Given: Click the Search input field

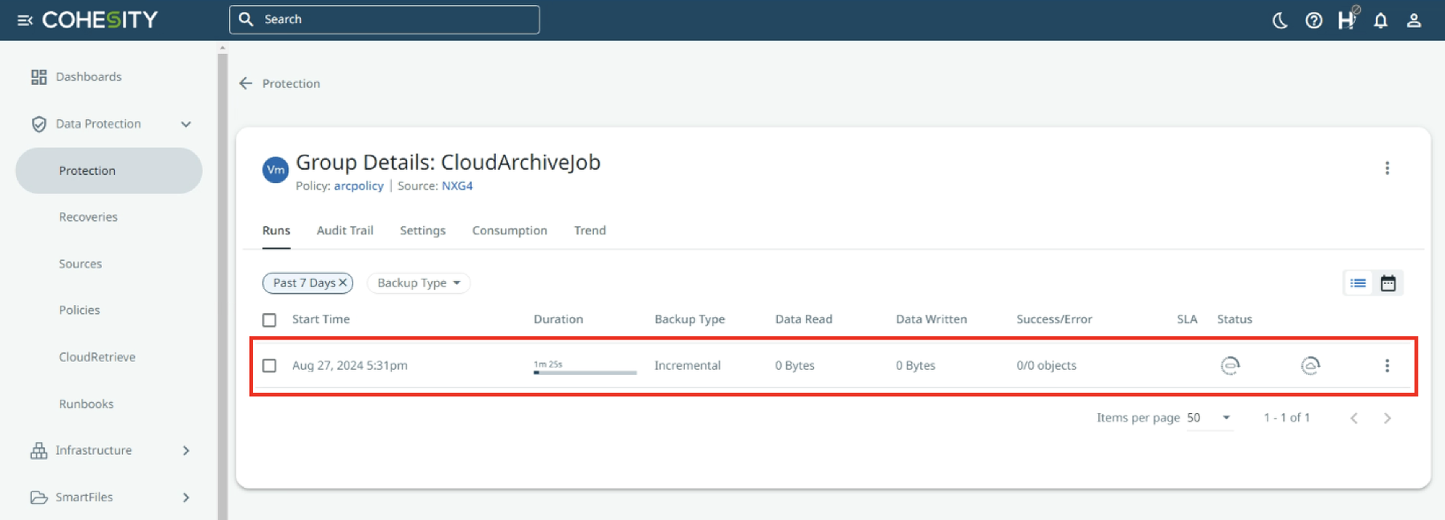Looking at the screenshot, I should click(393, 19).
